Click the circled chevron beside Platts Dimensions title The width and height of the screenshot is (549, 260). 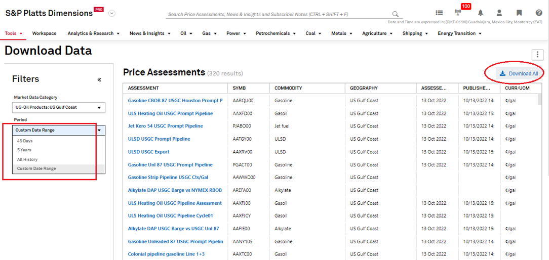[x=112, y=14]
